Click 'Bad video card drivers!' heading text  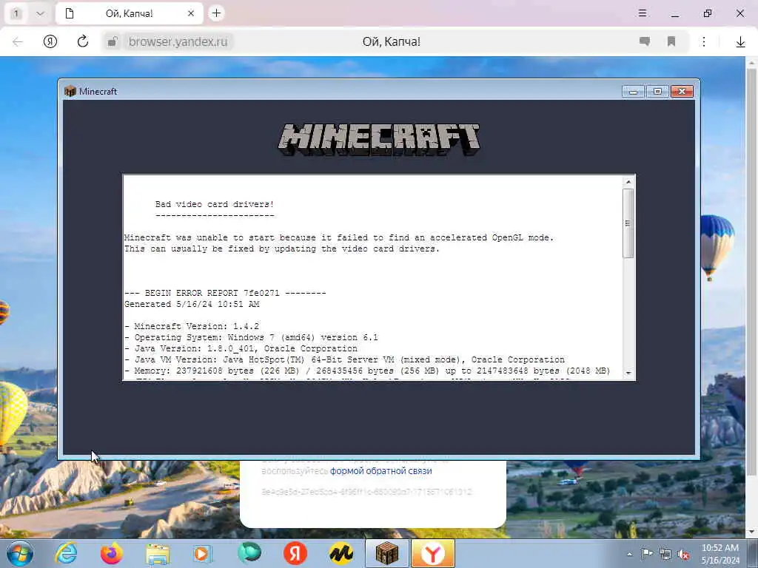pos(215,204)
